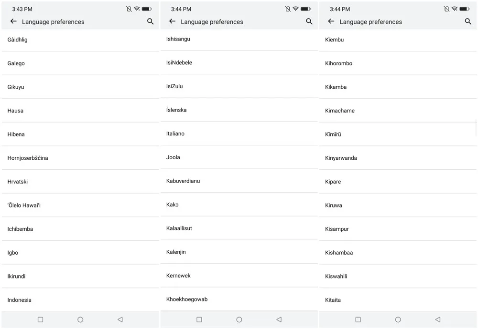The width and height of the screenshot is (478, 329).
Task: Pick Italiano in the language list
Action: pos(239,134)
